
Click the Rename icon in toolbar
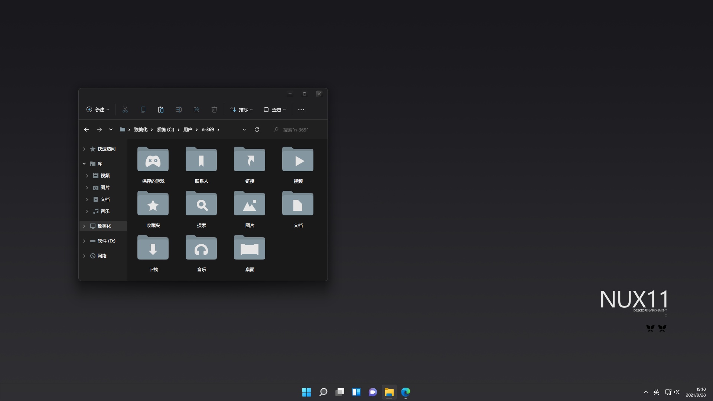point(179,110)
